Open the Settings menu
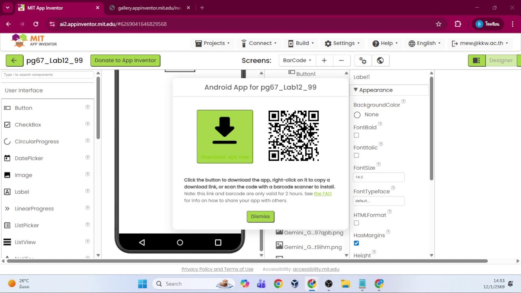 click(x=342, y=43)
